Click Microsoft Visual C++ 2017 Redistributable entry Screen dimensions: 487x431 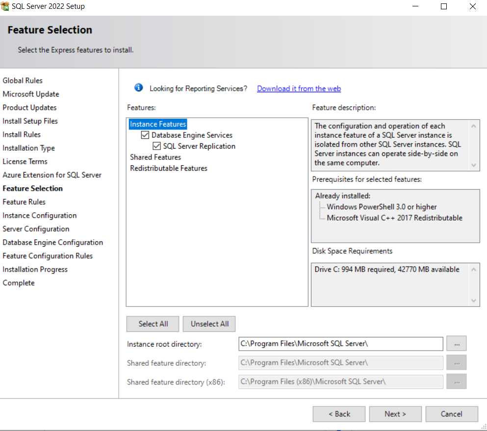[394, 218]
